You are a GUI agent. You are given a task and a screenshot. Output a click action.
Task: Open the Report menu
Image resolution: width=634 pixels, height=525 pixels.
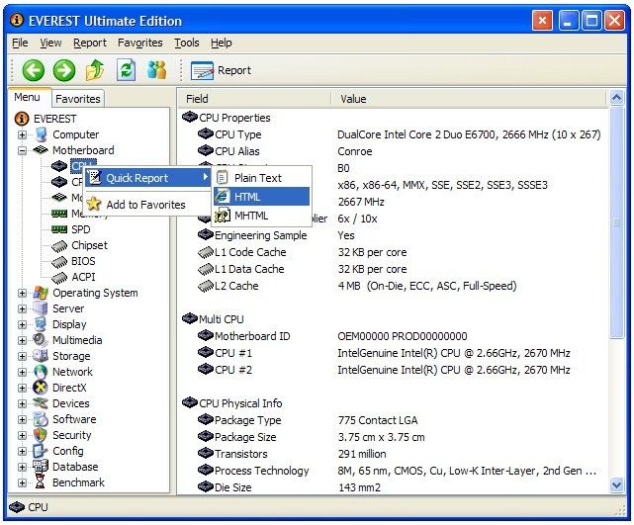90,43
